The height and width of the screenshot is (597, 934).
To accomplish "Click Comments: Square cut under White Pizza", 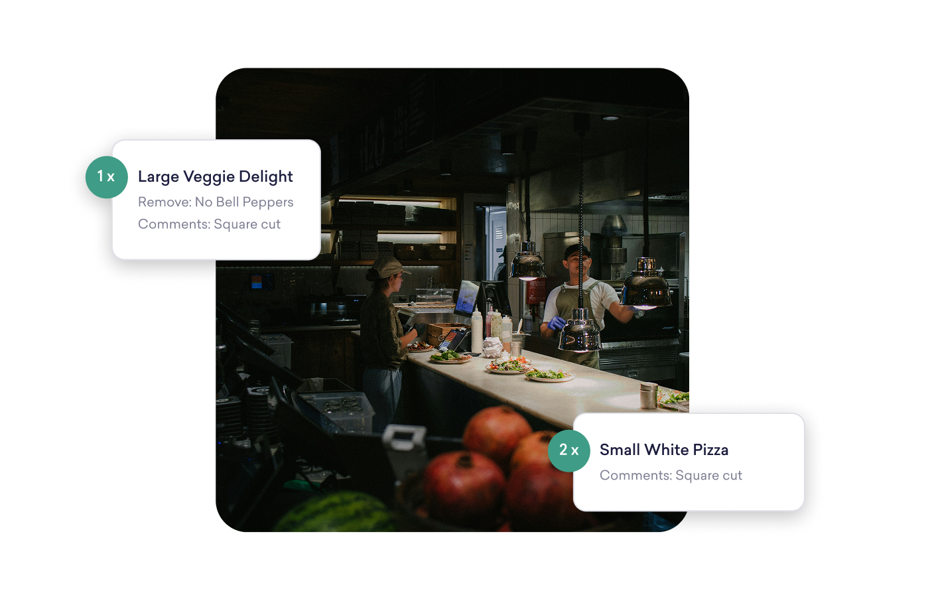I will (671, 476).
